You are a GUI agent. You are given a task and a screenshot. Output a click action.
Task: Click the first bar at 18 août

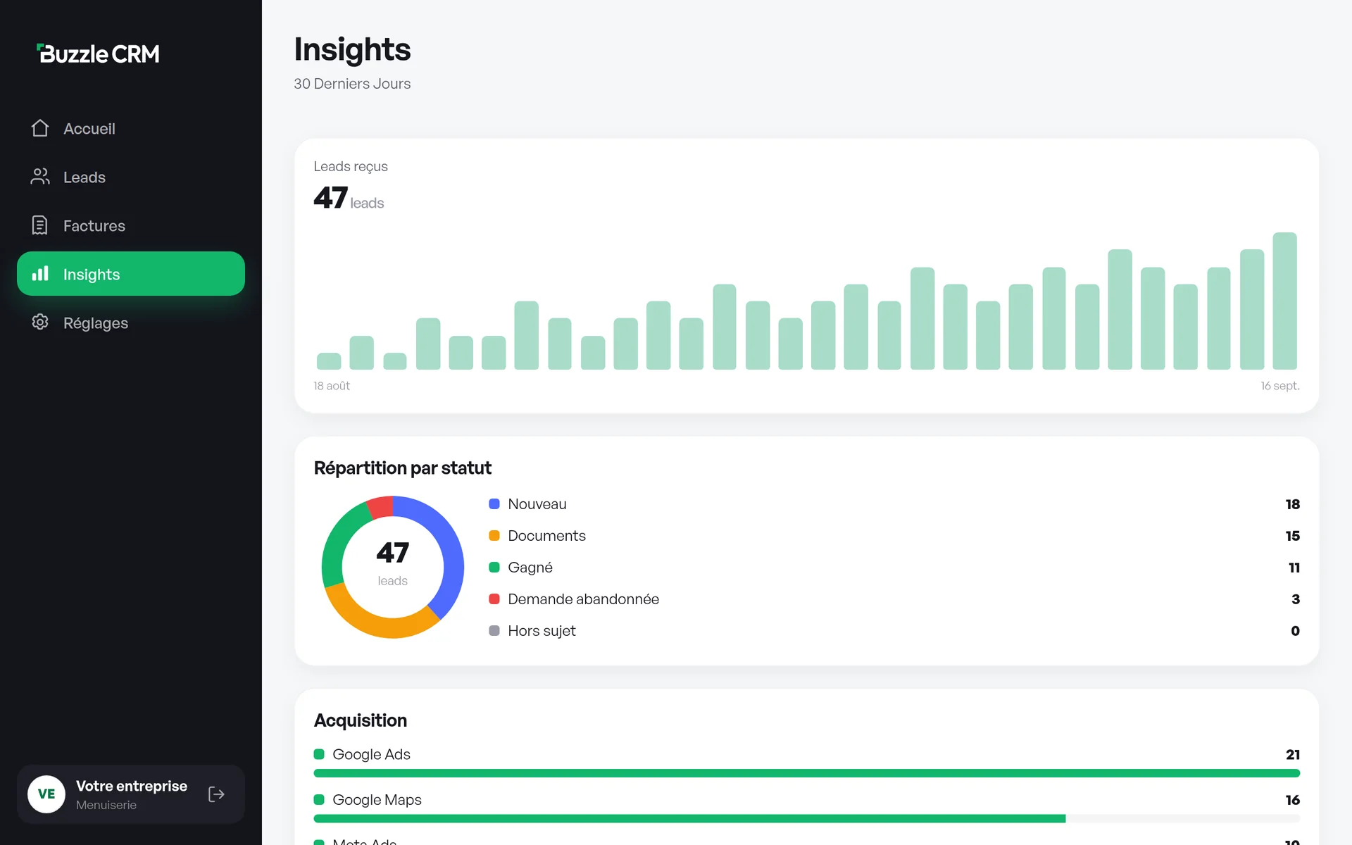coord(329,361)
